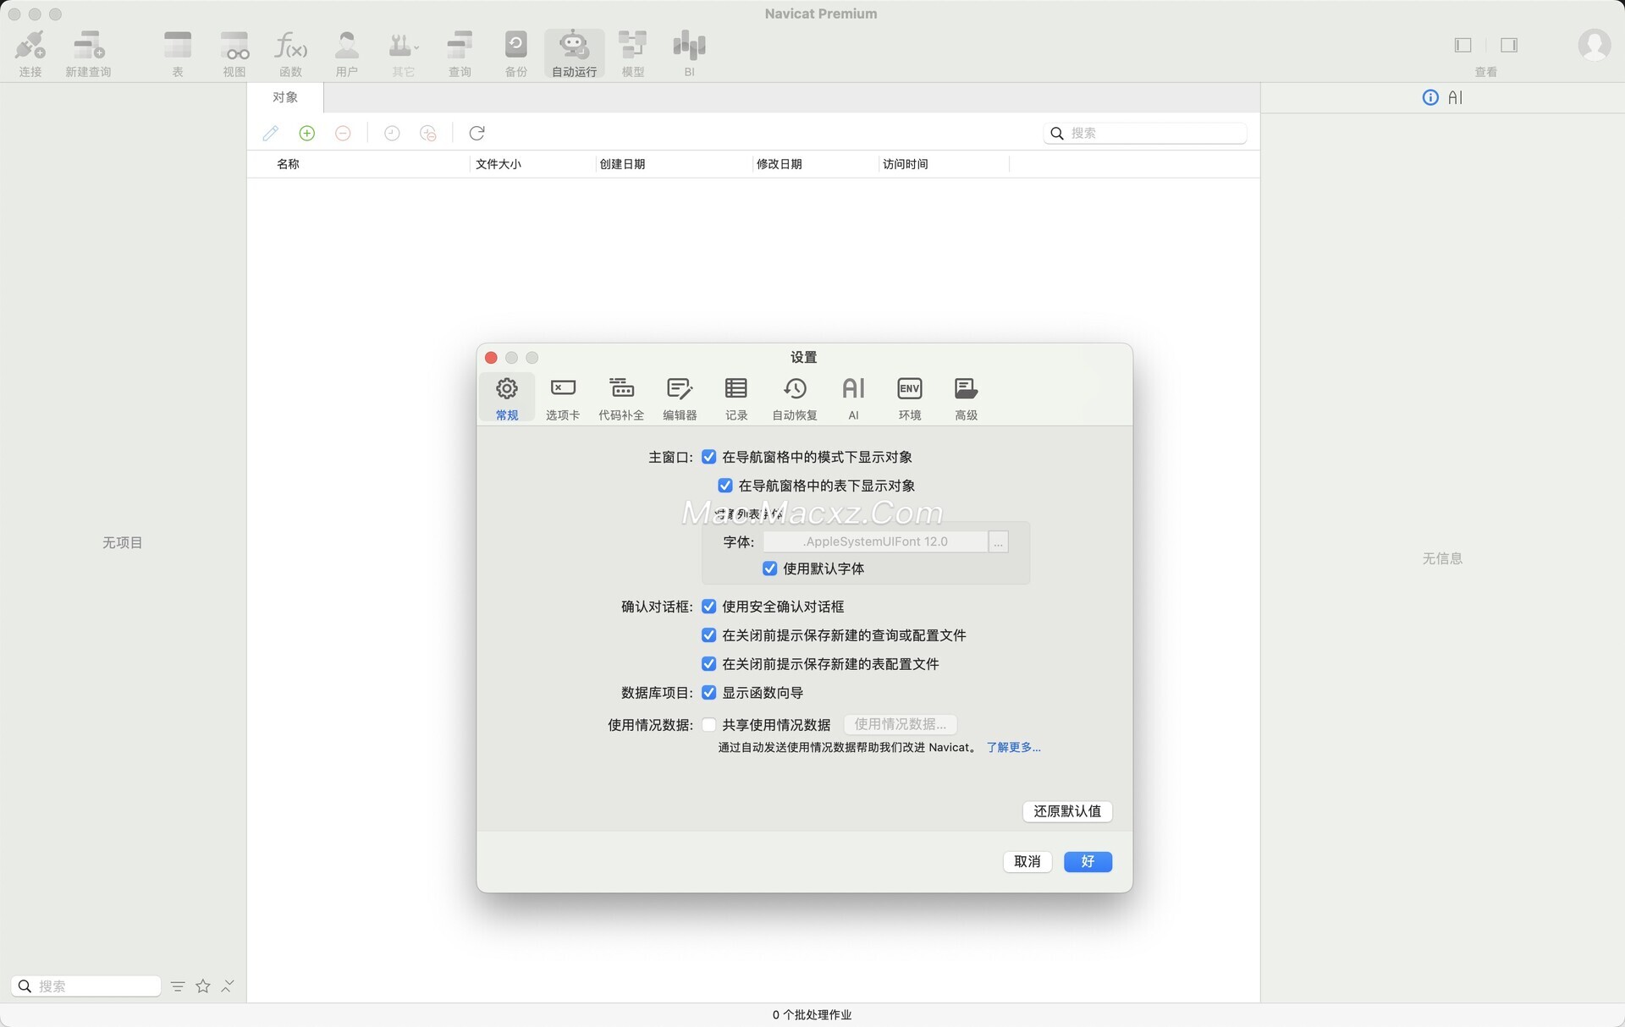Select the 常规 general tab in settings

pyautogui.click(x=507, y=398)
